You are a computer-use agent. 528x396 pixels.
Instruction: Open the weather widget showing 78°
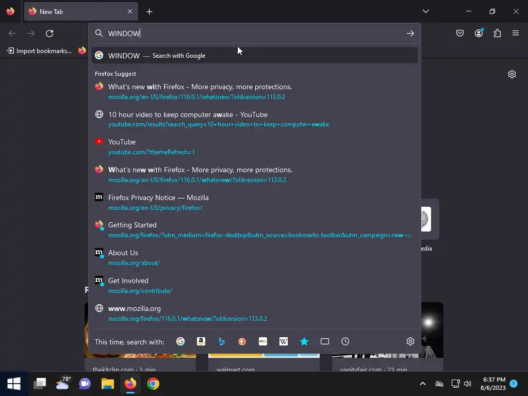coord(62,383)
